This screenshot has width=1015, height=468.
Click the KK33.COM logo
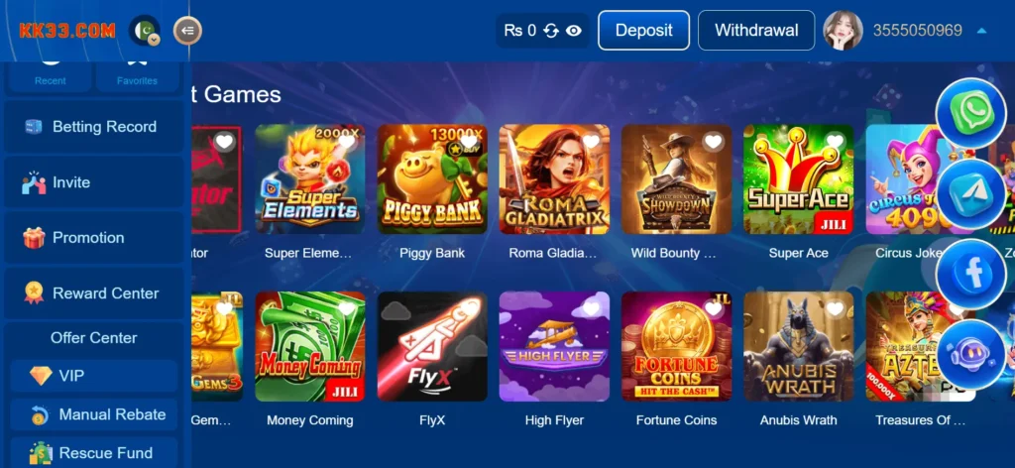pos(67,31)
